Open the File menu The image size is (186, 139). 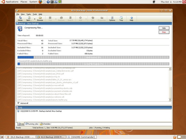tap(18, 14)
